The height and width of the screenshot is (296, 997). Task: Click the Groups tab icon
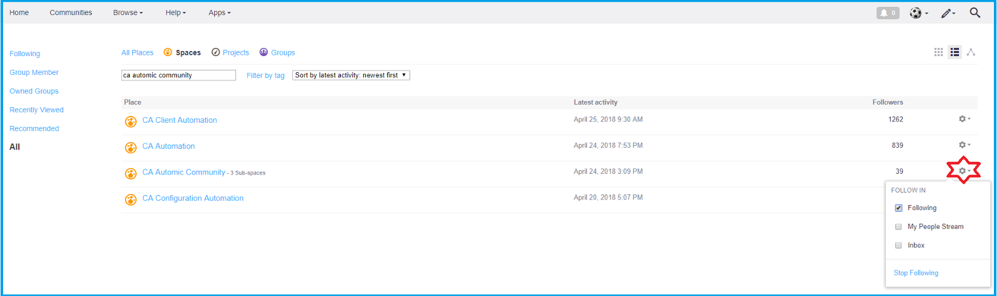pyautogui.click(x=263, y=52)
